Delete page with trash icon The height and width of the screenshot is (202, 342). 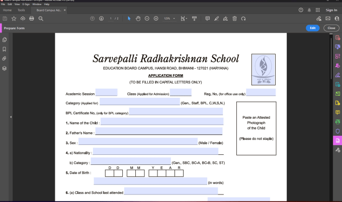point(234,19)
